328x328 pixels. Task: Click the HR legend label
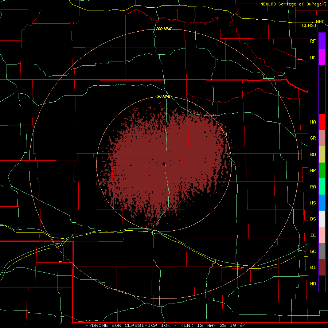(313, 171)
